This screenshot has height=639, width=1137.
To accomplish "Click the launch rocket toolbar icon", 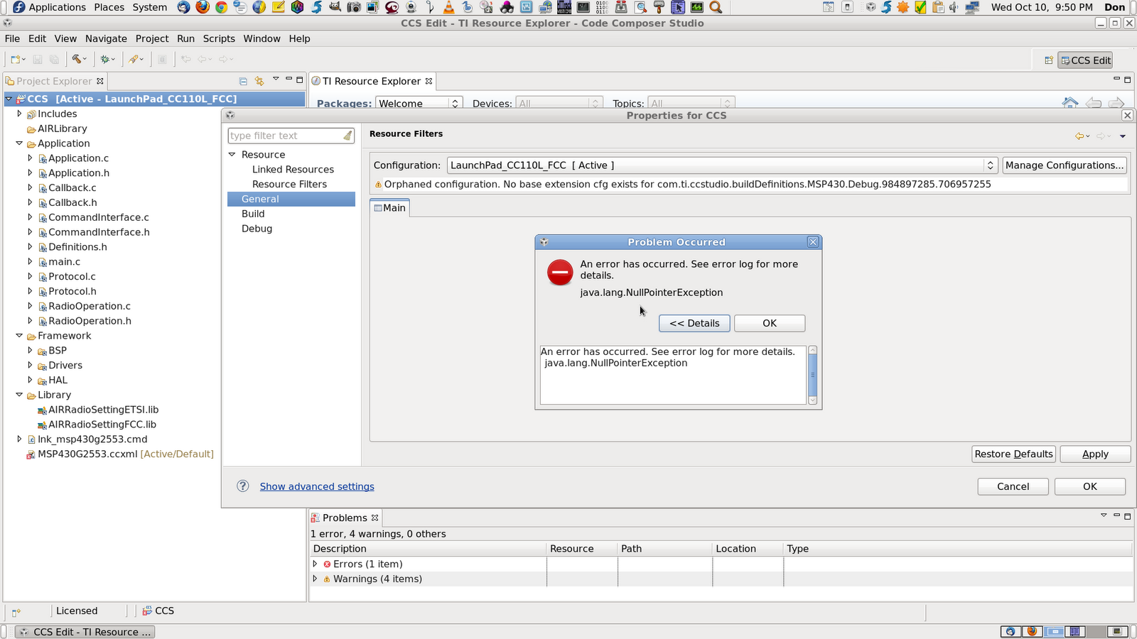I will pyautogui.click(x=133, y=60).
